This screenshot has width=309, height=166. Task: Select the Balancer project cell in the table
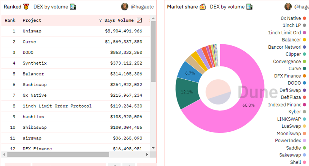pos(33,74)
